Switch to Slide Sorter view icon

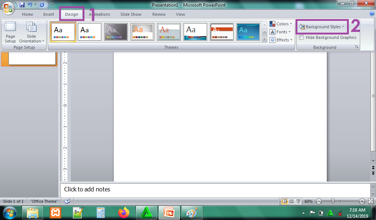291,201
